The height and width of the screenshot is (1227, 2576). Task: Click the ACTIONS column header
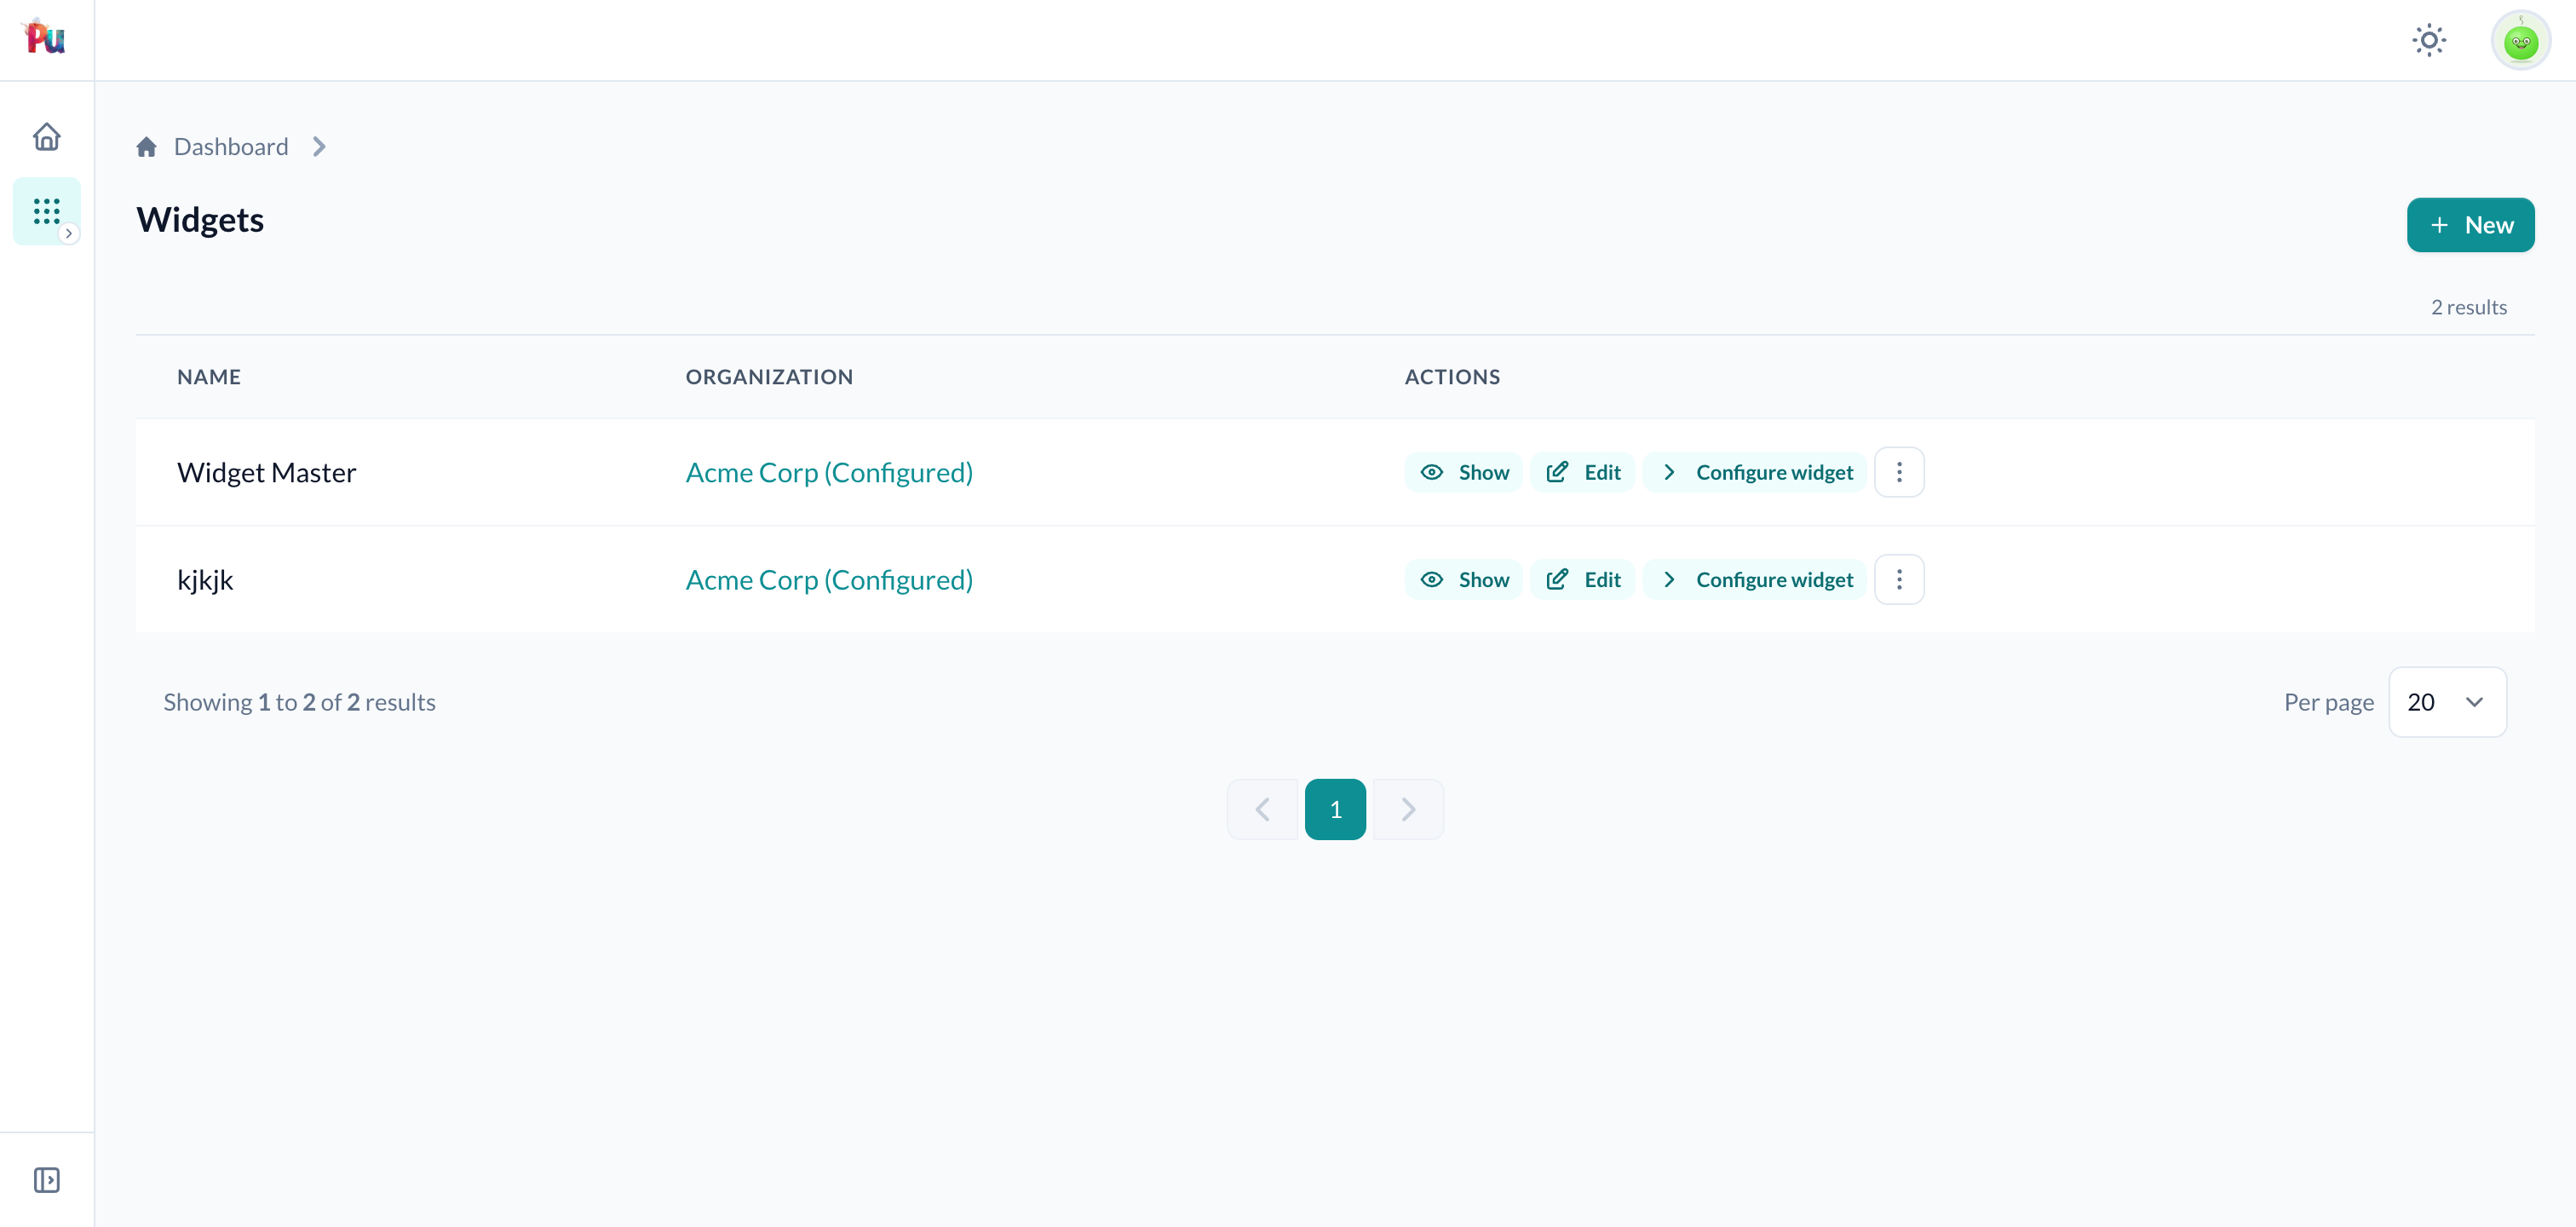(1452, 377)
